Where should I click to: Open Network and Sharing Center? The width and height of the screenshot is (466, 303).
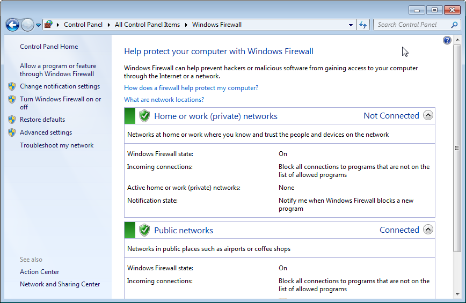(60, 284)
